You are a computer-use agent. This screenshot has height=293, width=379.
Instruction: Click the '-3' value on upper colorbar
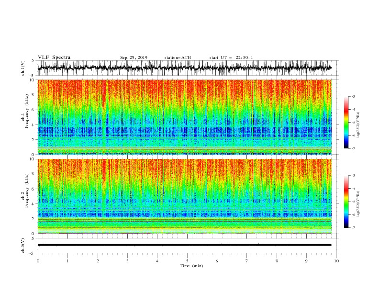[x=353, y=96]
